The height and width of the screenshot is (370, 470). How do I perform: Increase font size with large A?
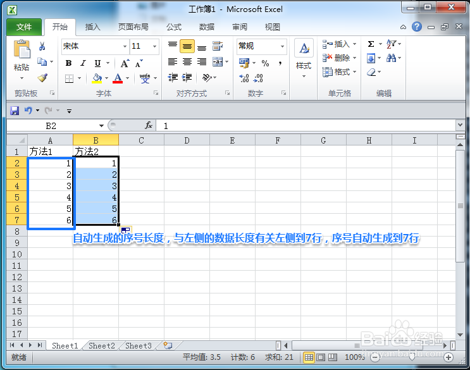pos(125,63)
